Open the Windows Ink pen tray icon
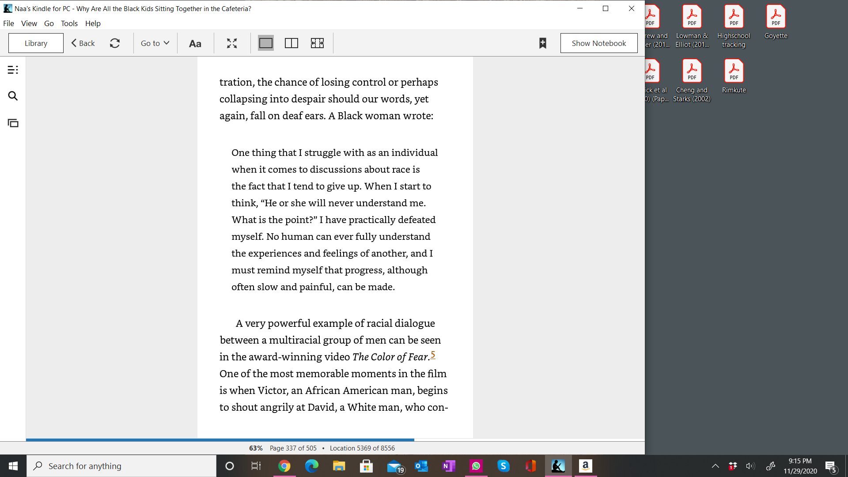Image resolution: width=848 pixels, height=477 pixels. click(771, 466)
